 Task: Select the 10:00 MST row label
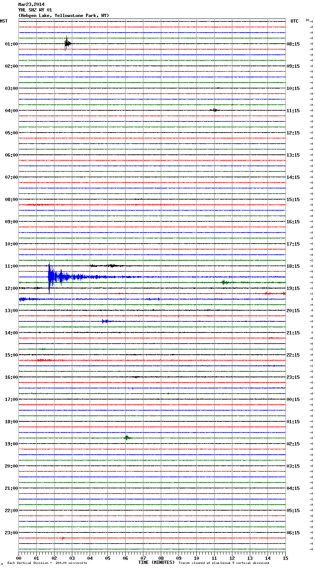coord(11,244)
